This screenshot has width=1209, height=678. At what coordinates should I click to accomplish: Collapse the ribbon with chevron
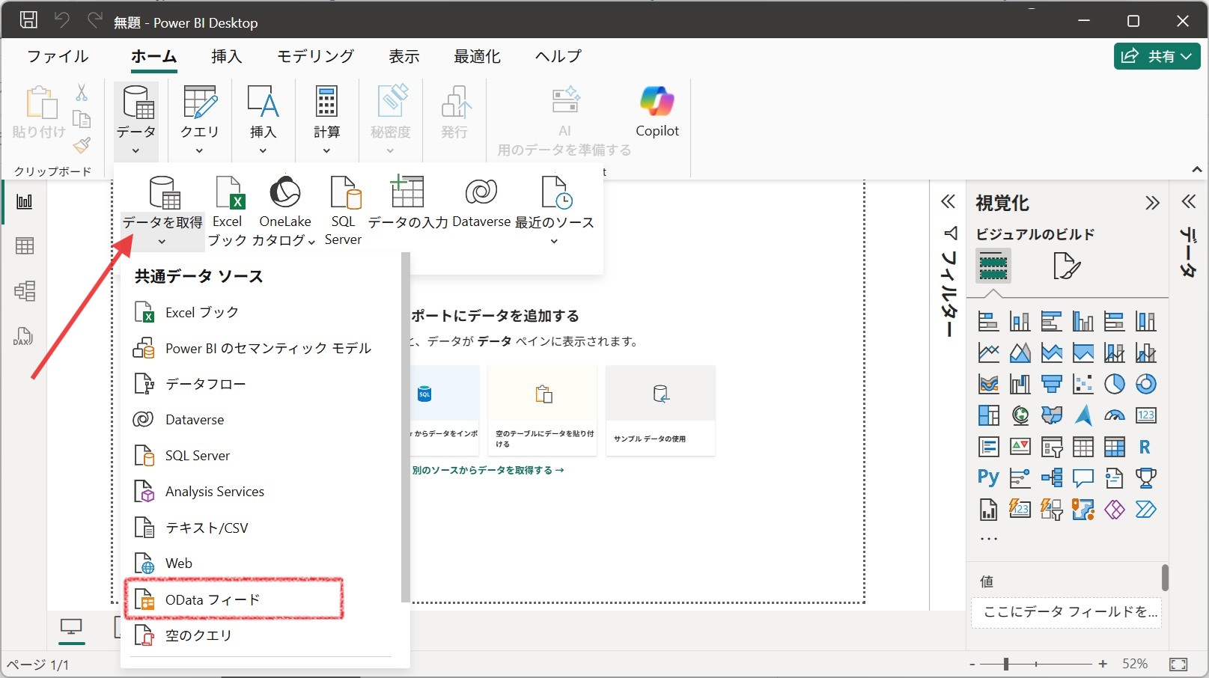coord(1197,170)
